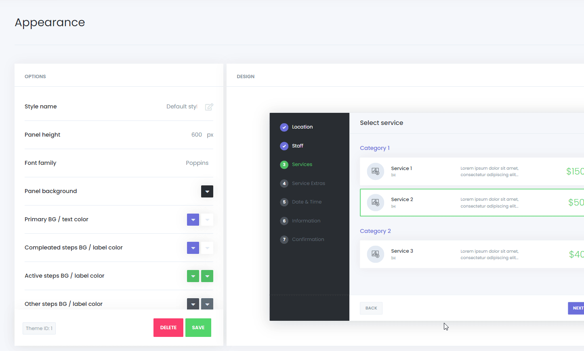Click the Services step number 3 circle
Viewport: 584px width, 351px height.
(284, 165)
